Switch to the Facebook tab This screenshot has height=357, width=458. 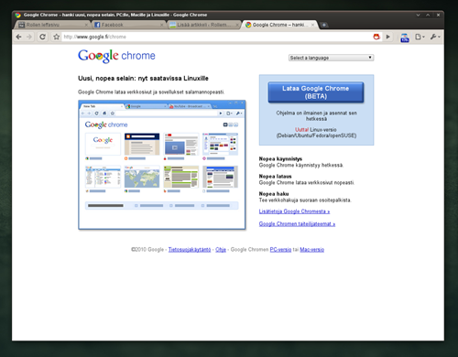(128, 25)
